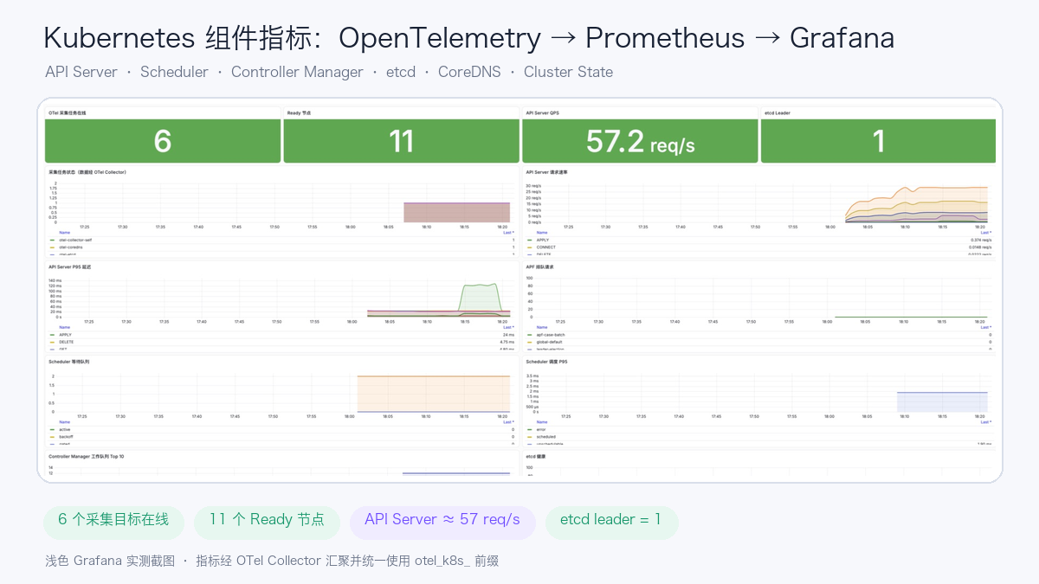Click the '0.0148 req/s' CONNECT rate value

click(980, 247)
